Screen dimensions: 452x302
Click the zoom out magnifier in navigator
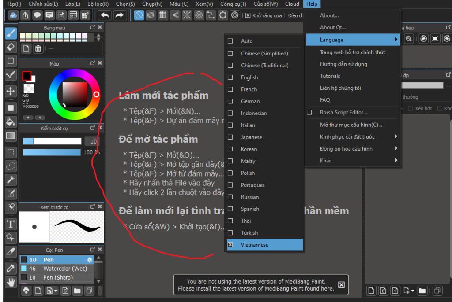pyautogui.click(x=408, y=39)
